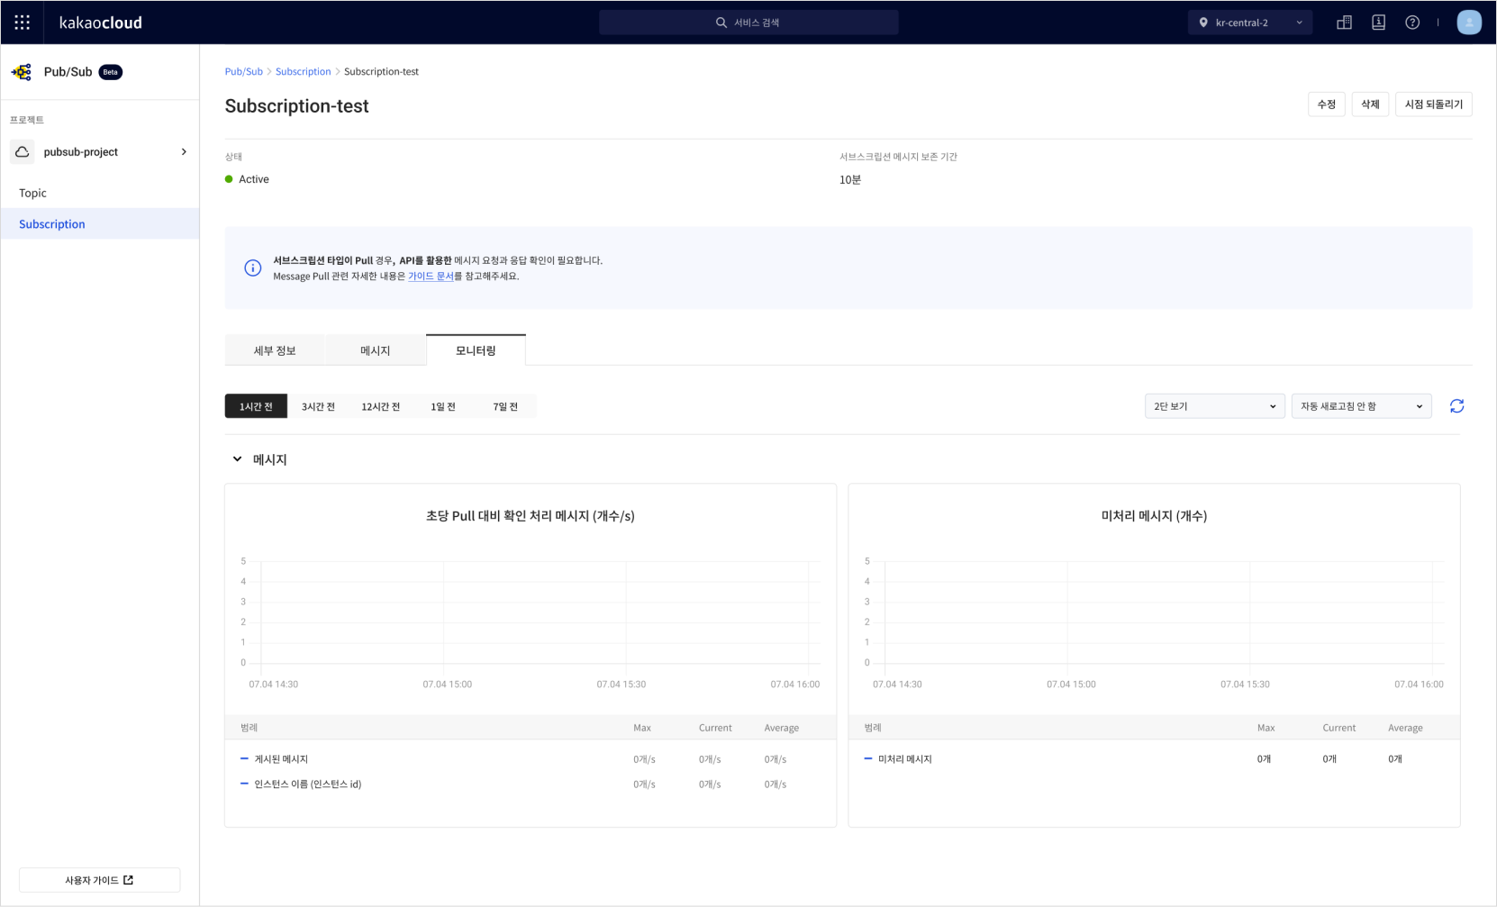Click the region location pin icon
1497x907 pixels.
(x=1203, y=23)
